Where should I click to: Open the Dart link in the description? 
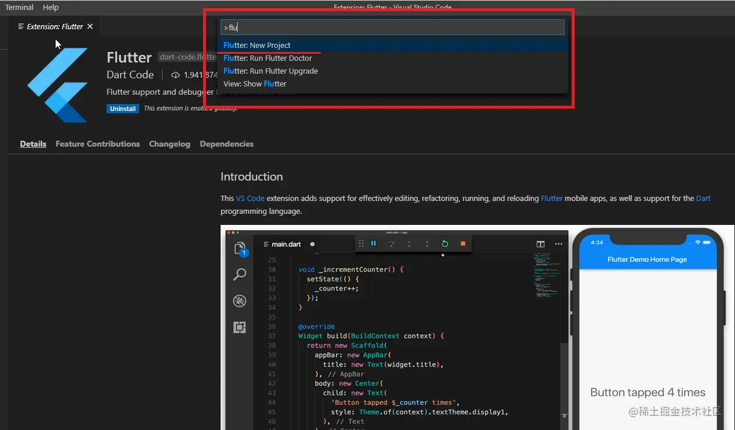[x=703, y=198]
